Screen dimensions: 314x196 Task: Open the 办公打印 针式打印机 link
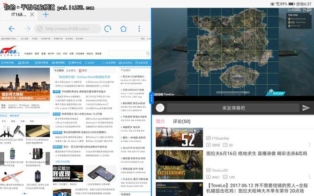click(134, 148)
